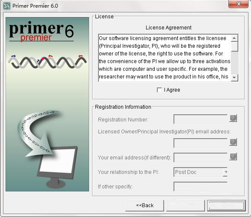Screen dimensions: 251x217
Task: Click the license text scroll down arrow
Action: [x=234, y=78]
